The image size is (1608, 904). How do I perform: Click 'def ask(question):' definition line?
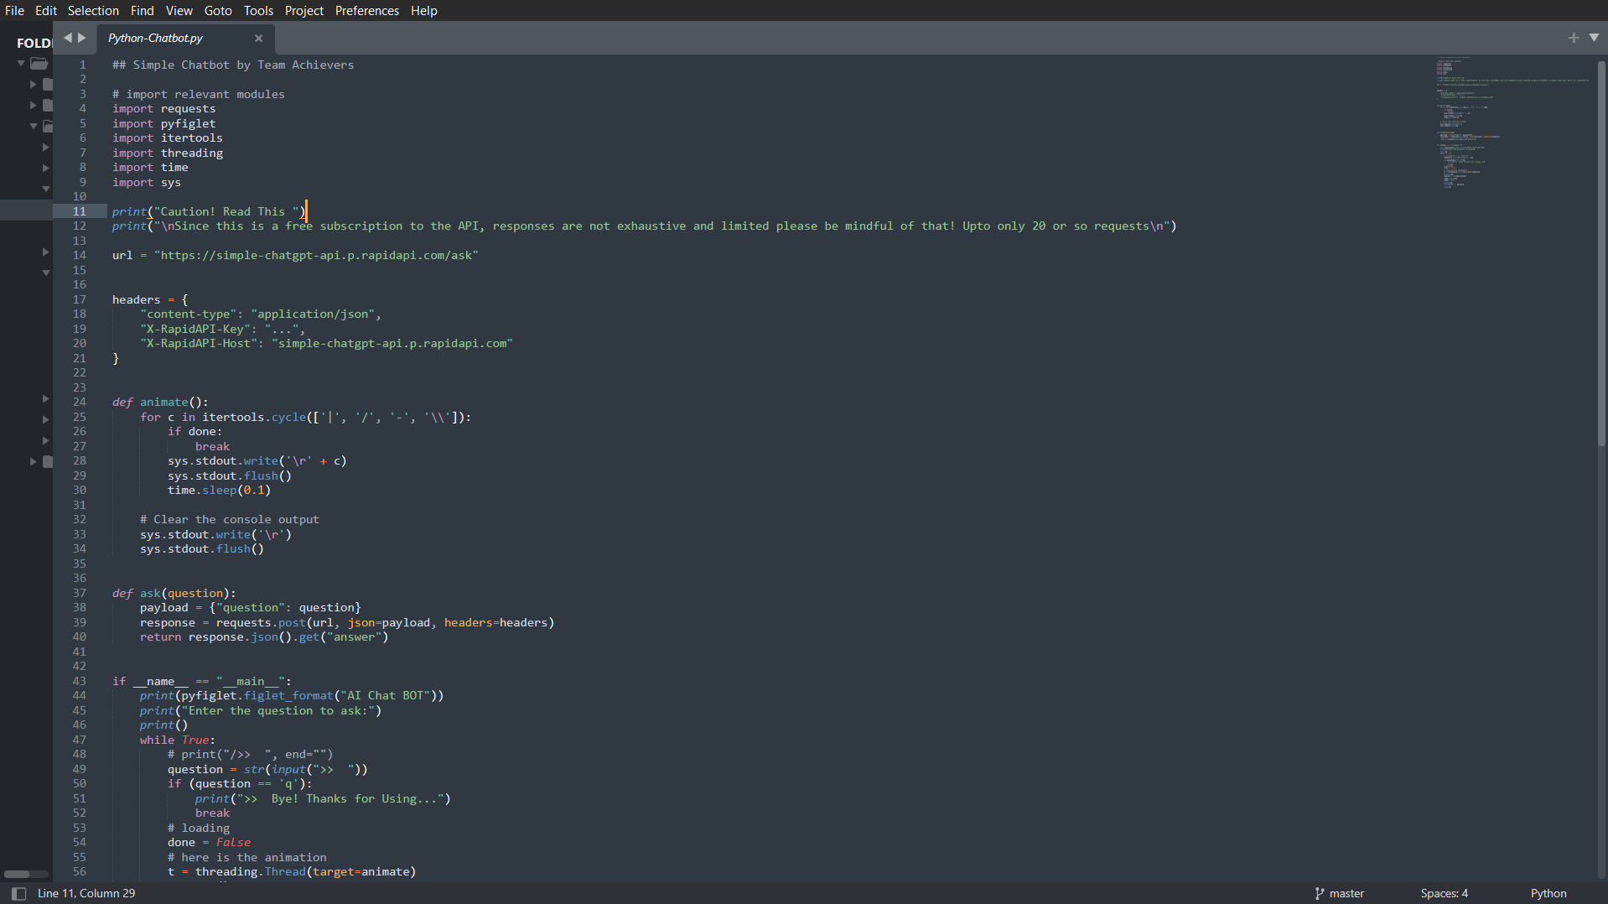pos(174,593)
